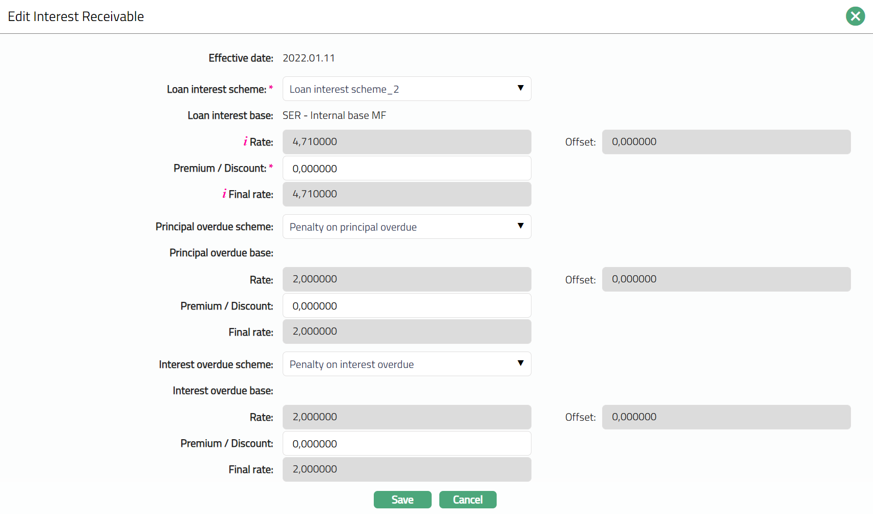The image size is (873, 514).
Task: Click the principal overdue Offset field
Action: click(x=726, y=279)
